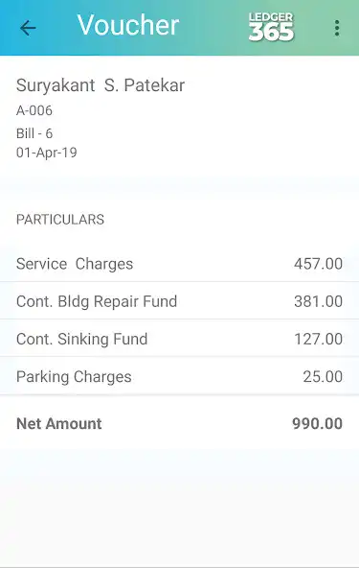
Task: Tap the Ledger 365 logo
Action: click(271, 27)
